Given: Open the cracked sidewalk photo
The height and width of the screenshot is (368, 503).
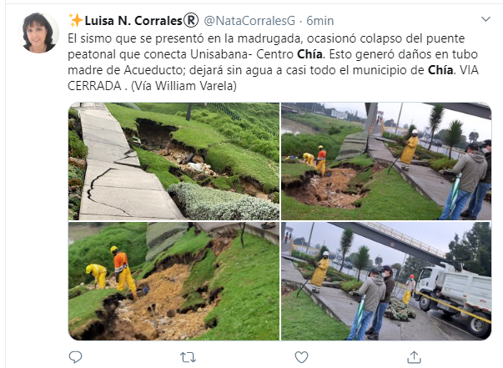Looking at the screenshot, I should (174, 161).
